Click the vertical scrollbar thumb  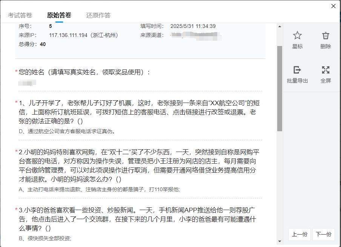pyautogui.click(x=280, y=89)
